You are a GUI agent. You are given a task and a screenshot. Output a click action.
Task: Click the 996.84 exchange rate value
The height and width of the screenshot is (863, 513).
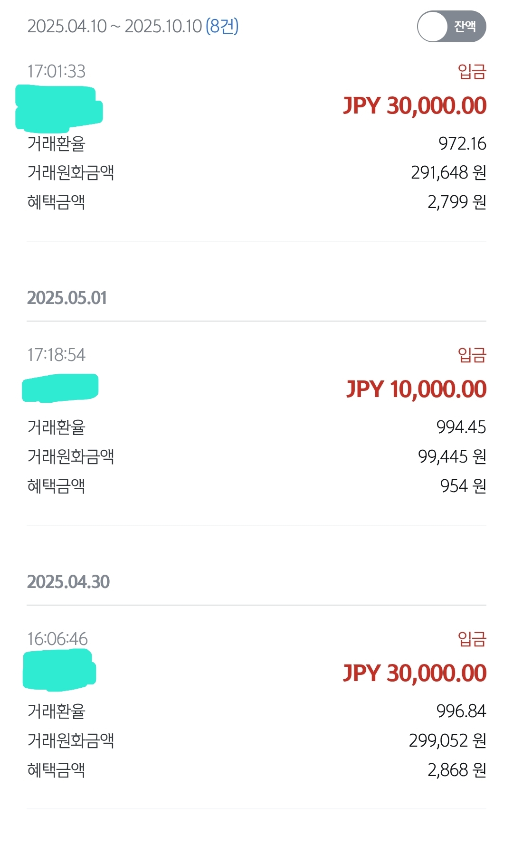(x=461, y=711)
